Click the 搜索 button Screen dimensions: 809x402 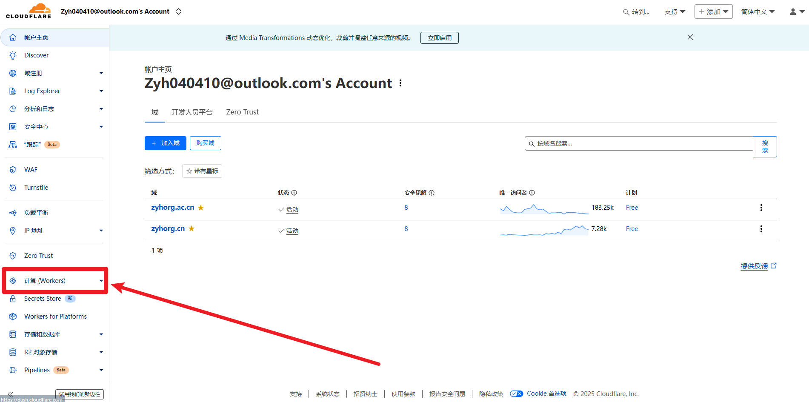(765, 147)
